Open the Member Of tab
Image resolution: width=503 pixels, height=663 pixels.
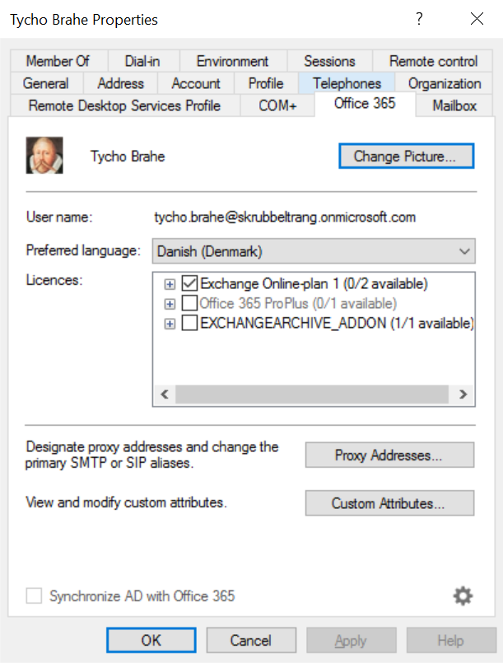[58, 61]
